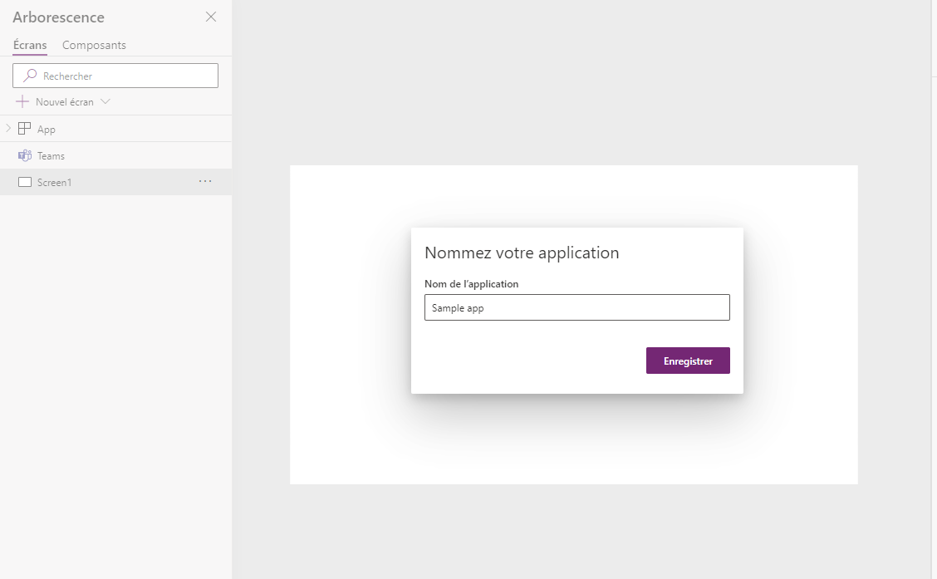Select Screen1 in the tree

(x=116, y=182)
